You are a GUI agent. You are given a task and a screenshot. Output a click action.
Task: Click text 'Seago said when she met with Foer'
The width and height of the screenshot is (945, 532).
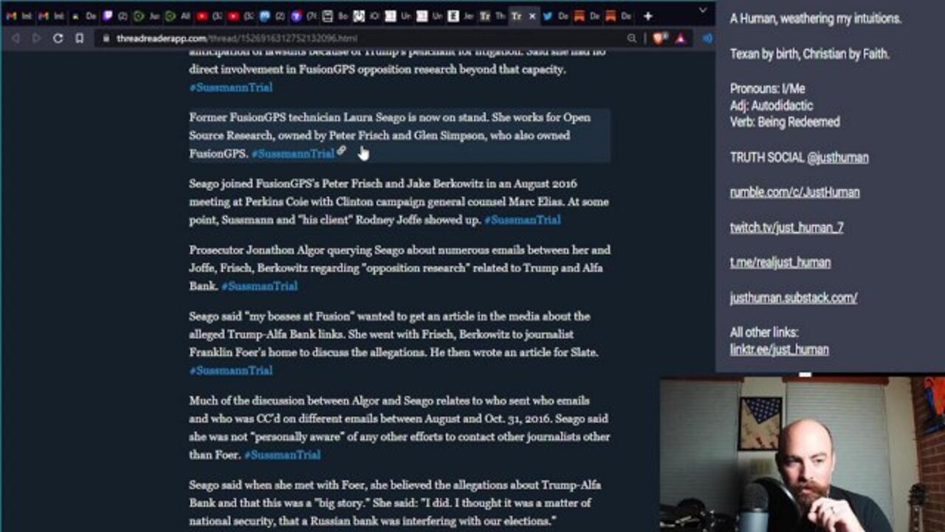(x=278, y=485)
